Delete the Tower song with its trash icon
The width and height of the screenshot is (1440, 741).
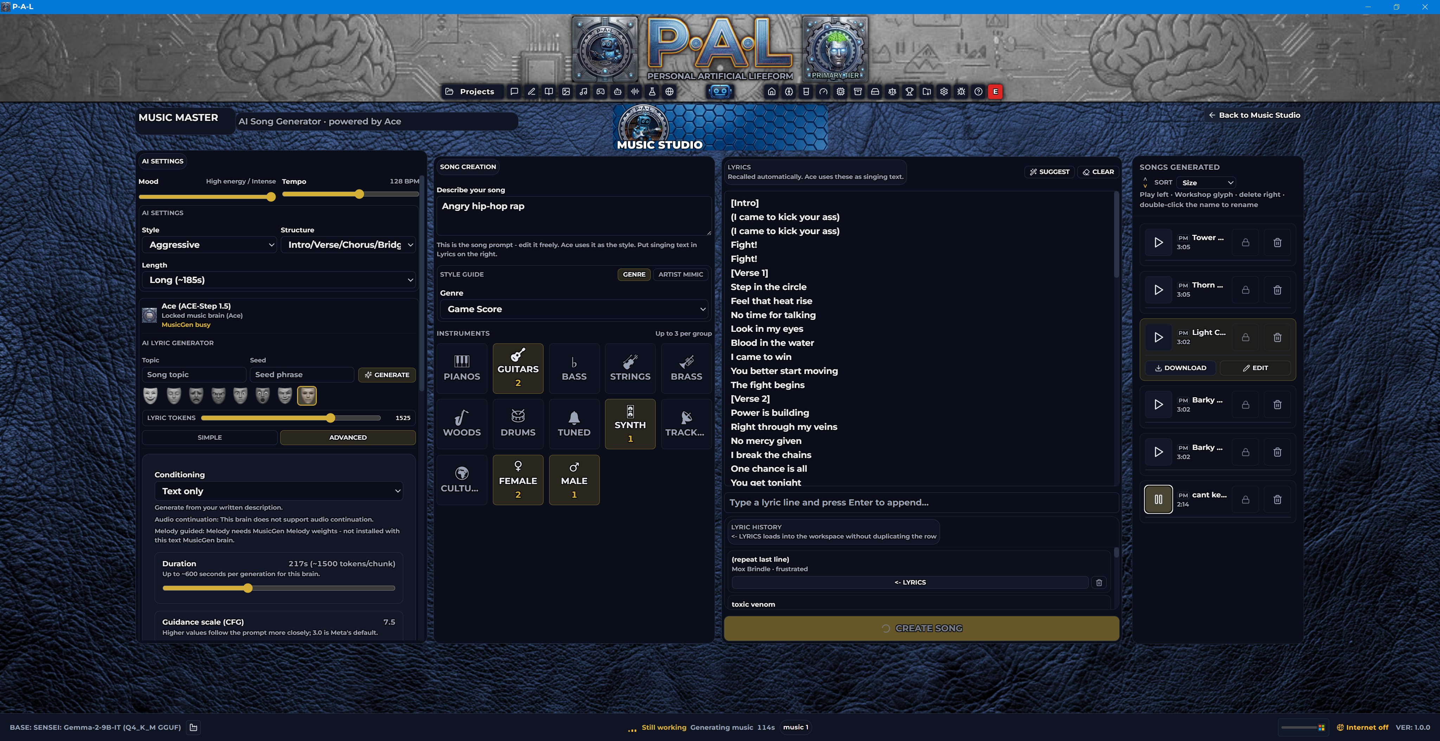pos(1277,243)
